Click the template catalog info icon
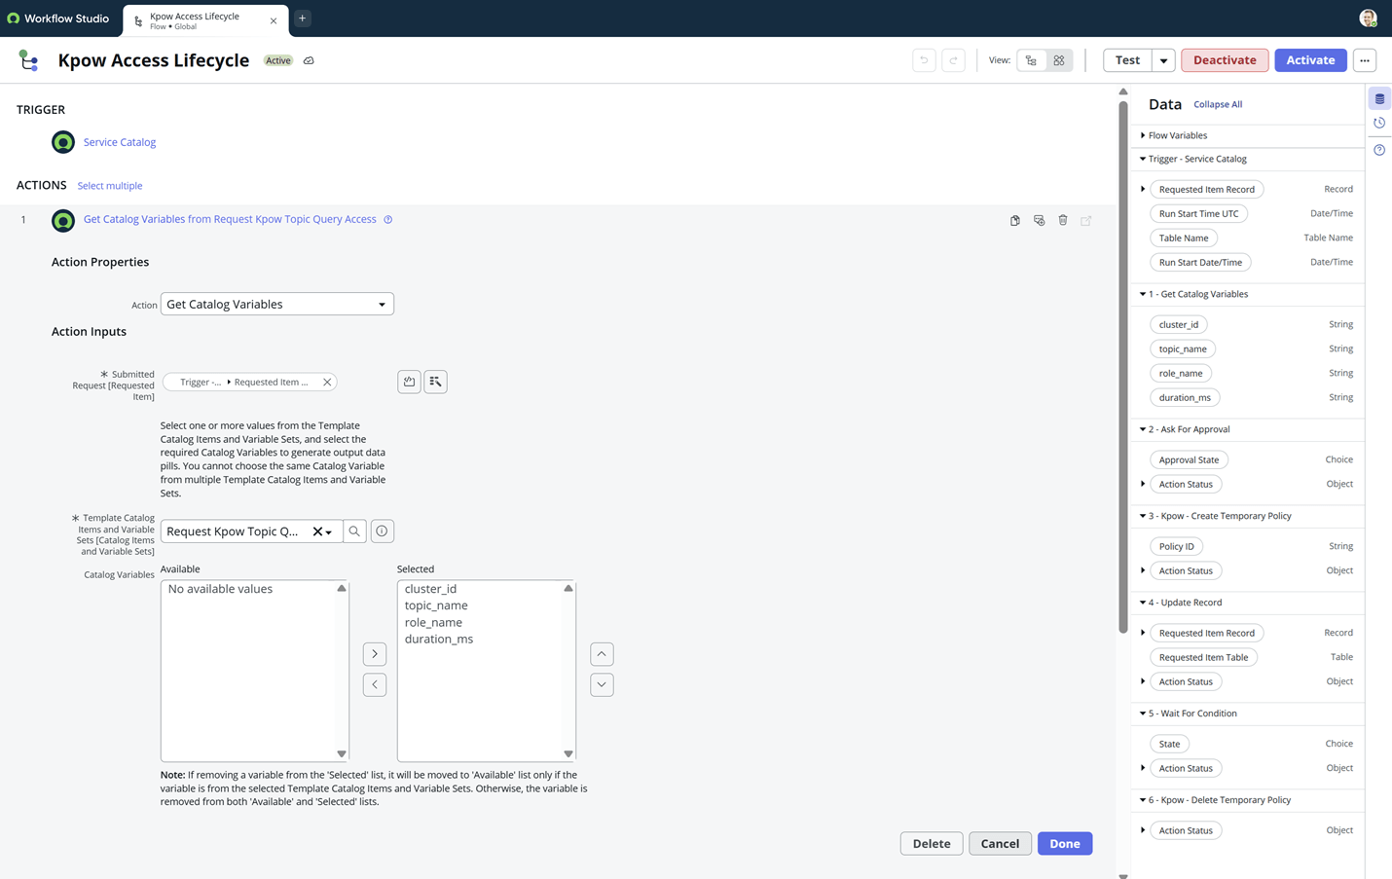The height and width of the screenshot is (879, 1392). coord(382,531)
